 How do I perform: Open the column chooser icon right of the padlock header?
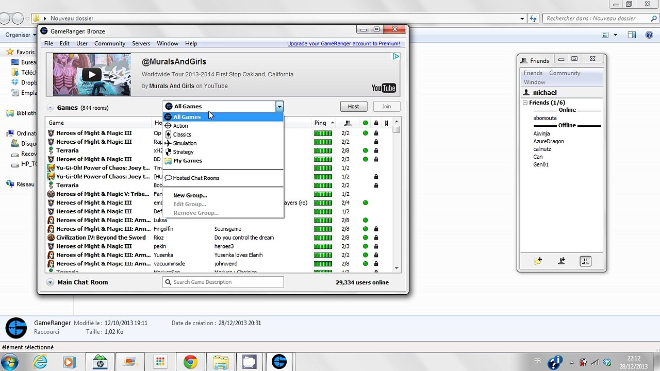386,123
